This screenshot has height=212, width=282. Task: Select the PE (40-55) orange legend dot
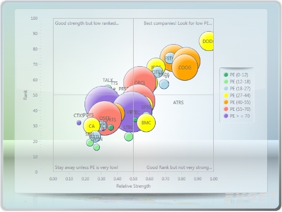226,102
